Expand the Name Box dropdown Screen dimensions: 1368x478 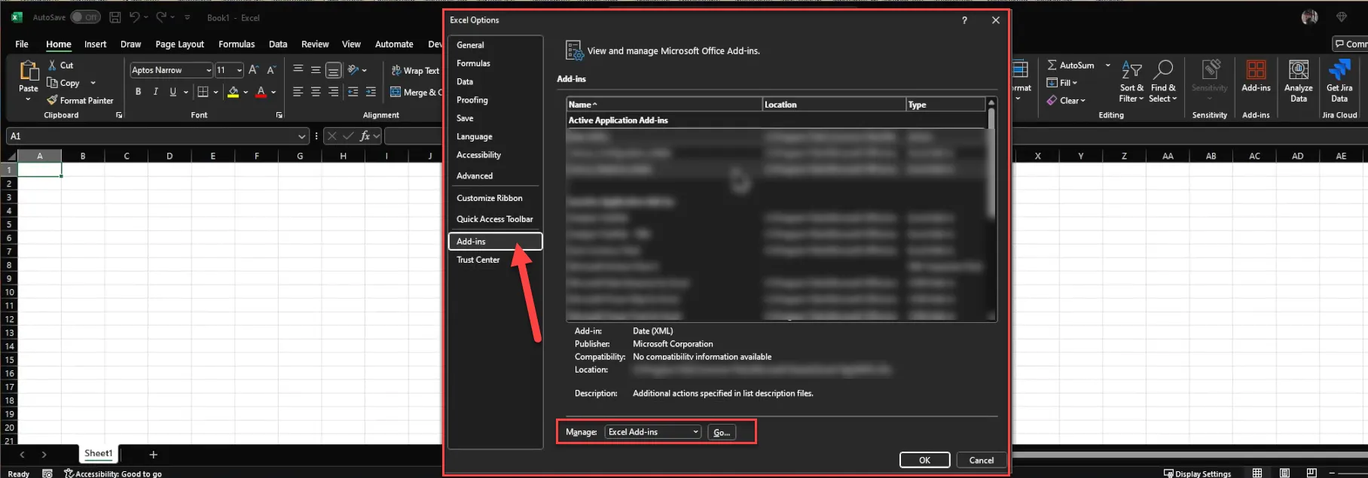302,136
